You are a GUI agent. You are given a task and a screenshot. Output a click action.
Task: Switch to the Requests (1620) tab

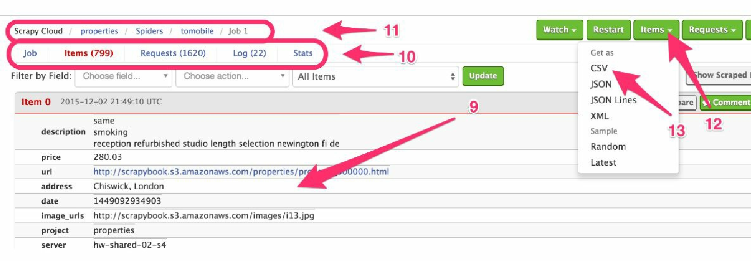(x=173, y=53)
